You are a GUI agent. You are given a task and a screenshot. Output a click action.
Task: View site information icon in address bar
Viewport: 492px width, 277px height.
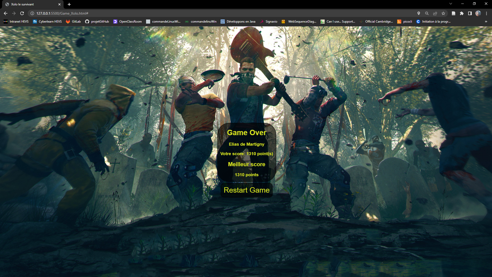(x=32, y=13)
